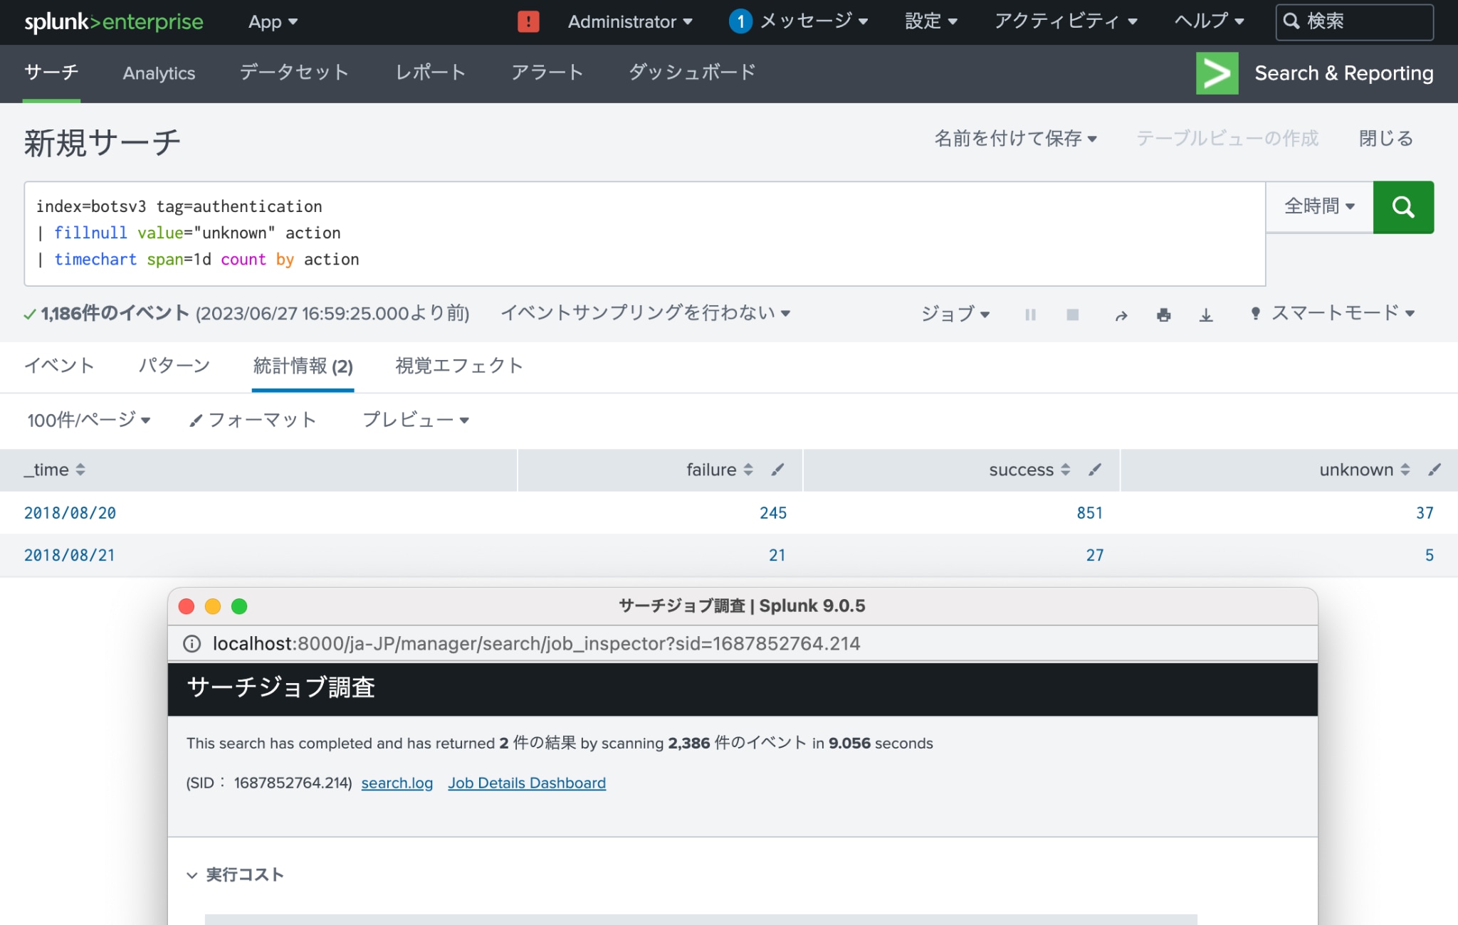Click the failure column format pencil icon
This screenshot has height=925, width=1458.
(778, 469)
